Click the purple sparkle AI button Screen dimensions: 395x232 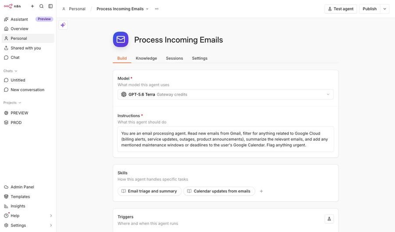click(x=63, y=25)
